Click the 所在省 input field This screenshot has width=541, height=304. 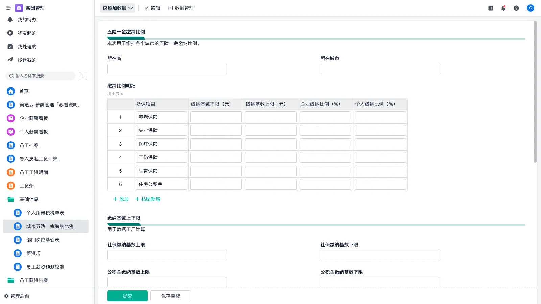pyautogui.click(x=167, y=69)
